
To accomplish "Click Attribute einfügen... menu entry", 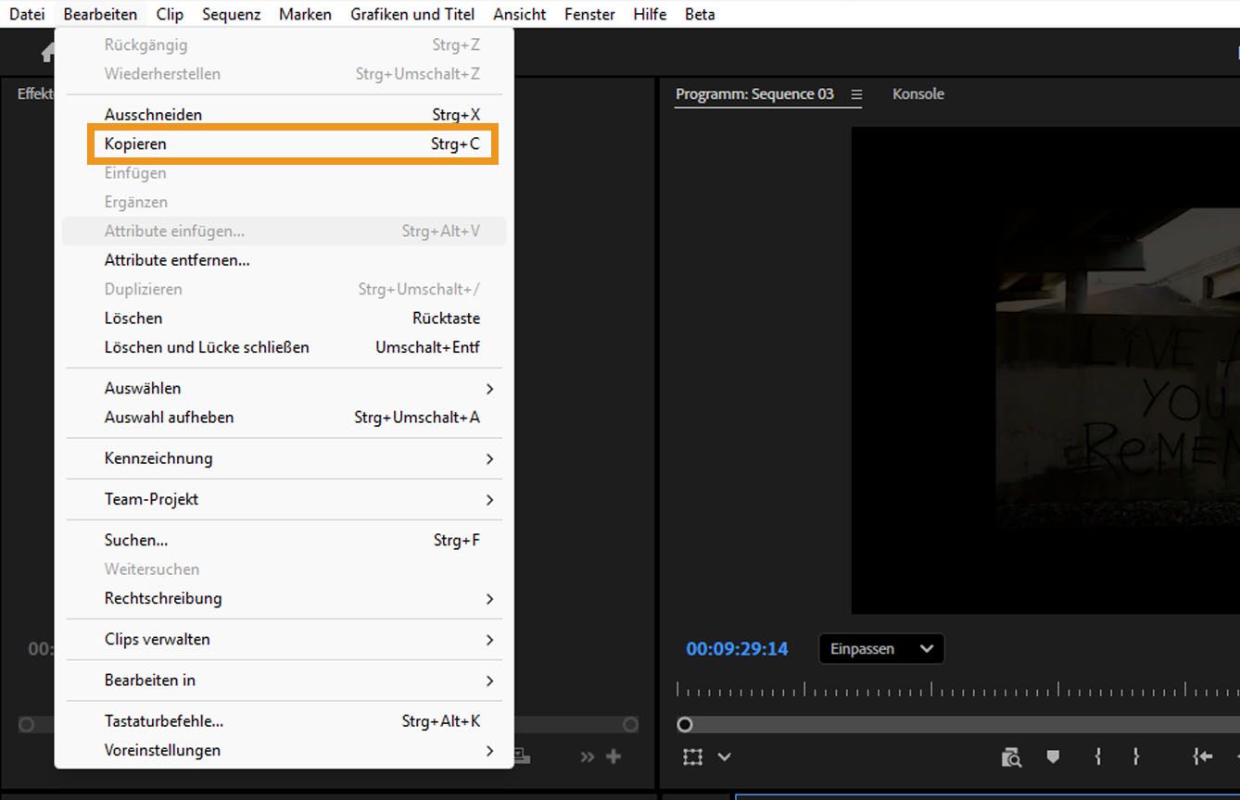I will click(284, 231).
